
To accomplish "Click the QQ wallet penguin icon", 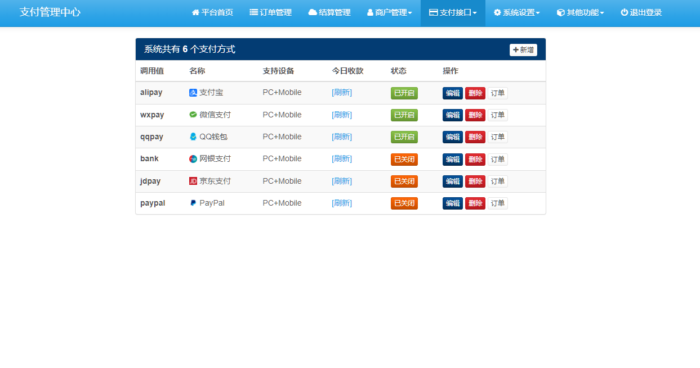I will point(193,137).
